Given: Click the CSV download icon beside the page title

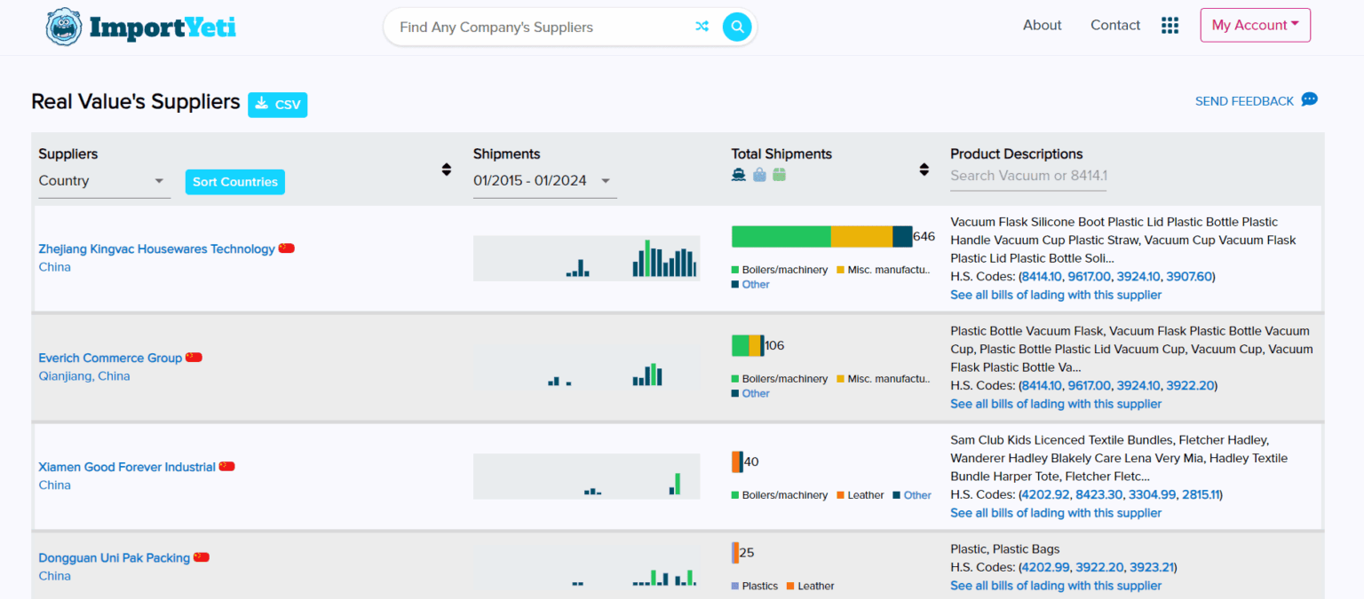Looking at the screenshot, I should click(261, 104).
